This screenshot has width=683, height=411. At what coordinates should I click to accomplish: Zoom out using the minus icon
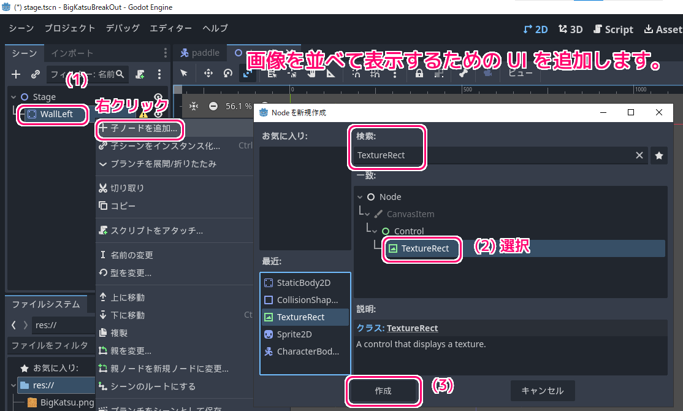coord(213,106)
